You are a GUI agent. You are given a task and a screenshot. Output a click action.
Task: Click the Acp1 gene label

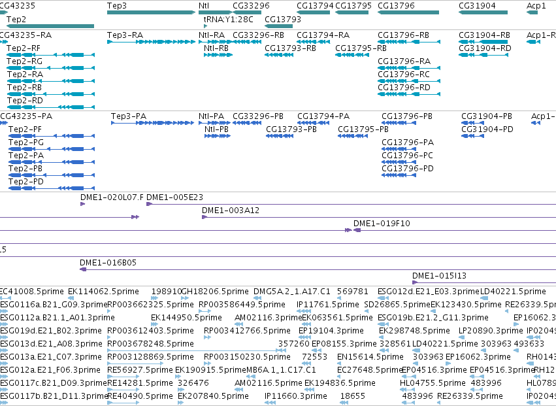pyautogui.click(x=536, y=6)
